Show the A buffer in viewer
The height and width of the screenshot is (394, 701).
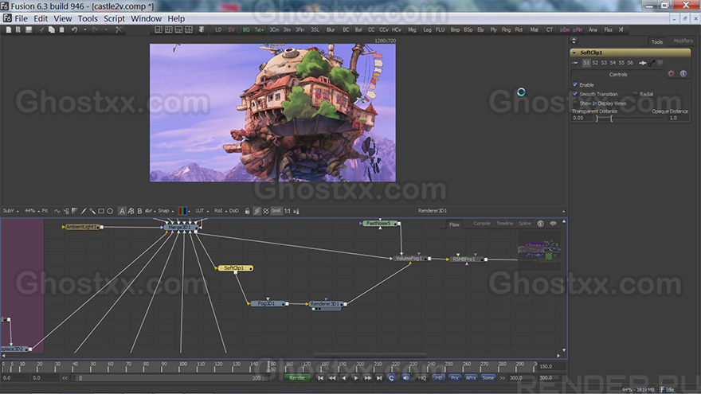pos(122,211)
